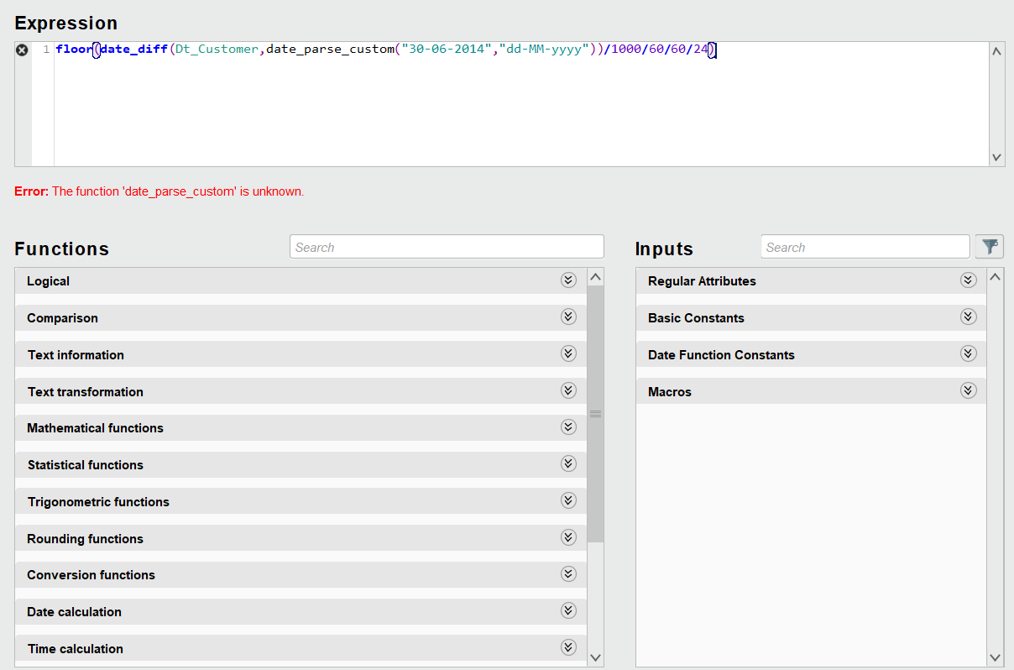The width and height of the screenshot is (1014, 670).
Task: Expand the Text information chevron
Action: (568, 353)
